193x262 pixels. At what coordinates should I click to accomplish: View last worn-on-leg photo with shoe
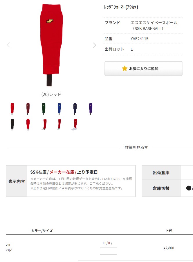74,124
